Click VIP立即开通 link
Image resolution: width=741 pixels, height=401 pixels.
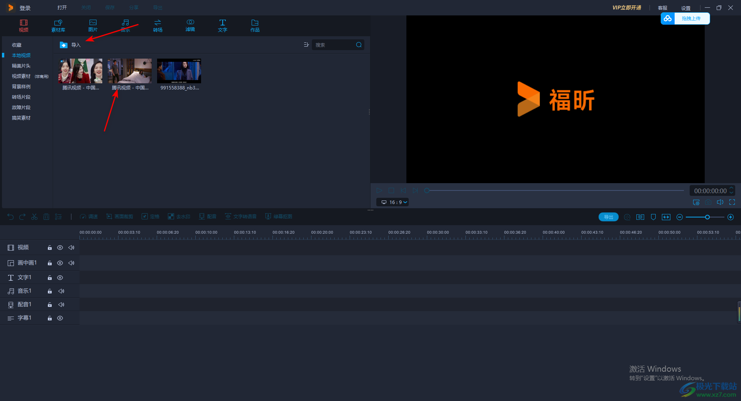[x=627, y=8]
